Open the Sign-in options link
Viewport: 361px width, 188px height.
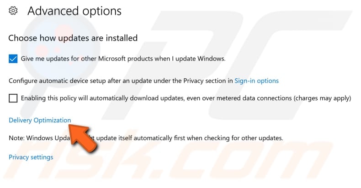[256, 81]
